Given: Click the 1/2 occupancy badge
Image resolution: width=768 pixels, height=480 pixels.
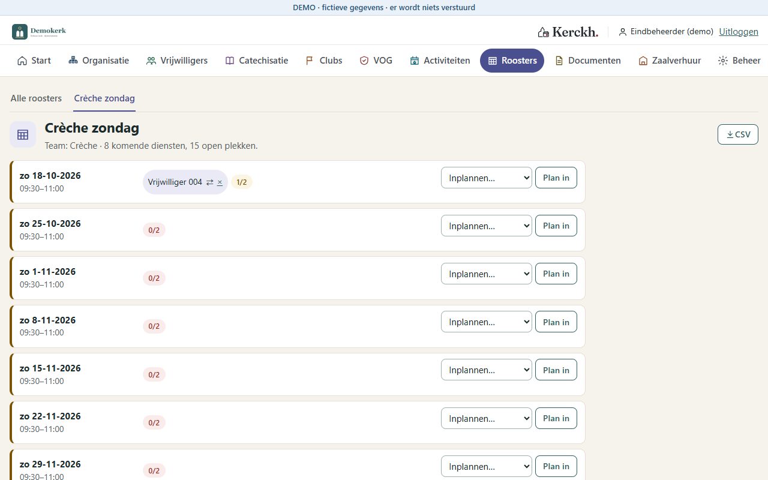Looking at the screenshot, I should (242, 182).
